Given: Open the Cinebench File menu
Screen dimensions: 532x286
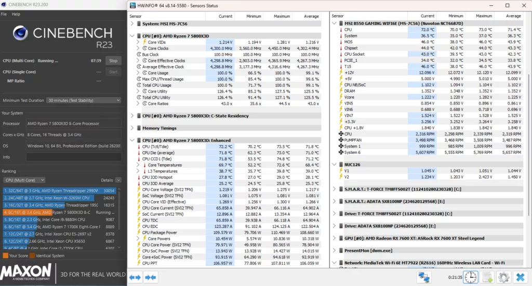Looking at the screenshot, I should tap(4, 14).
